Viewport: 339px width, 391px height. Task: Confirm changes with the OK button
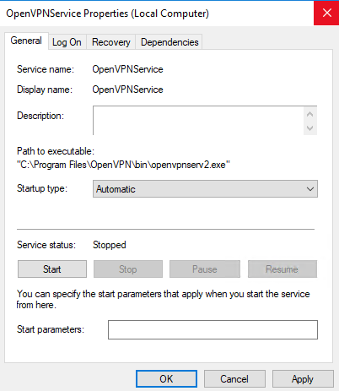[166, 379]
